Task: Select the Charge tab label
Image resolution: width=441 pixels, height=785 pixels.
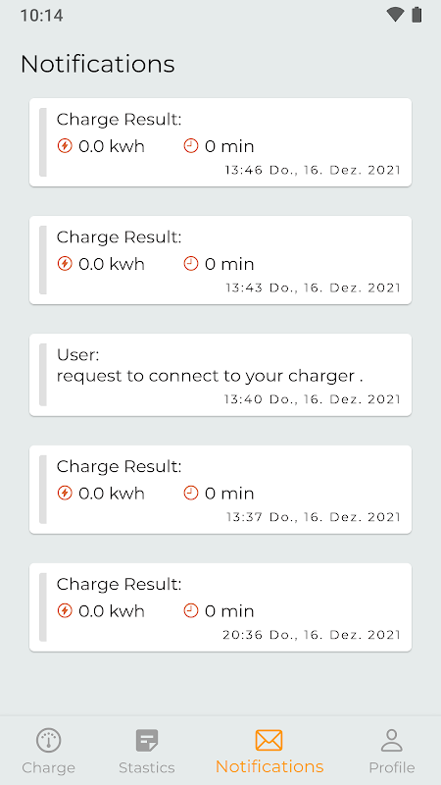Action: click(x=48, y=767)
